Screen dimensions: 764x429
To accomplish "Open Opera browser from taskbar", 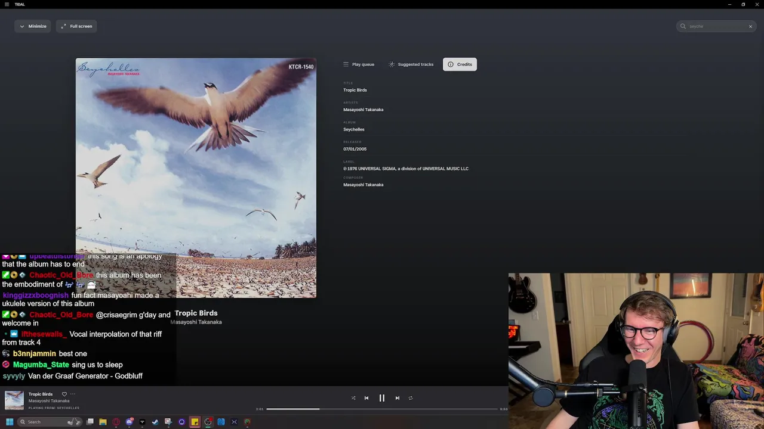I will tap(116, 422).
